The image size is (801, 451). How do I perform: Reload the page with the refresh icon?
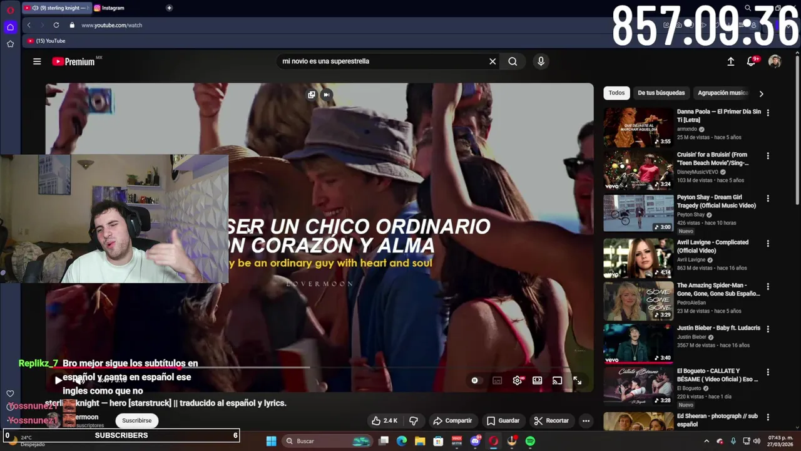pyautogui.click(x=56, y=25)
